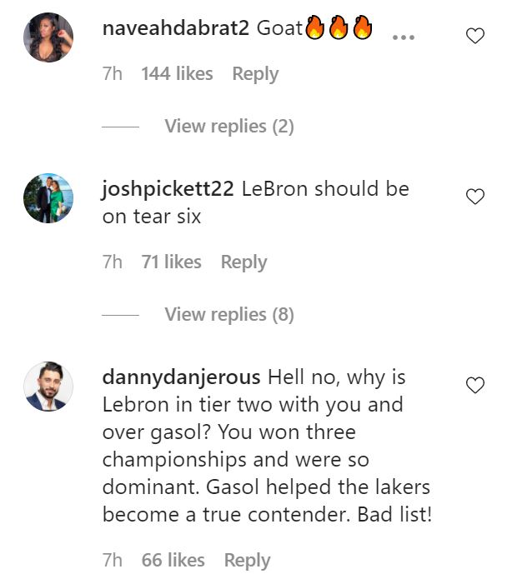Viewport: 512px width, 579px height.
Task: View the 144 likes list
Action: point(176,74)
